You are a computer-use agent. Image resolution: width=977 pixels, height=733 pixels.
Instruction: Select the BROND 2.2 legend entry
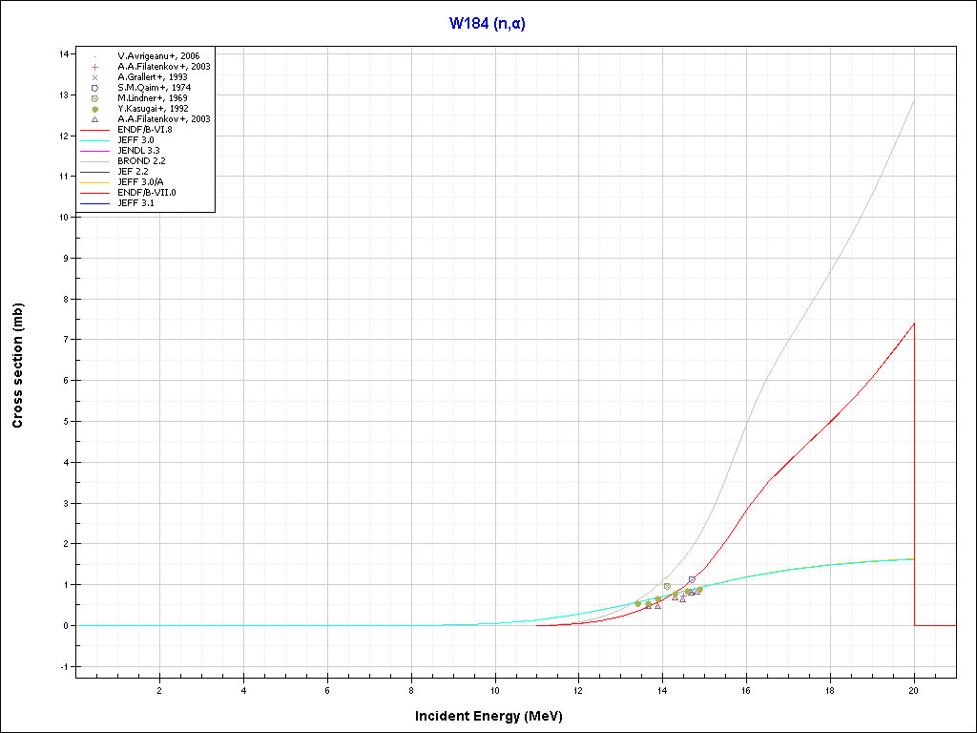(x=140, y=161)
